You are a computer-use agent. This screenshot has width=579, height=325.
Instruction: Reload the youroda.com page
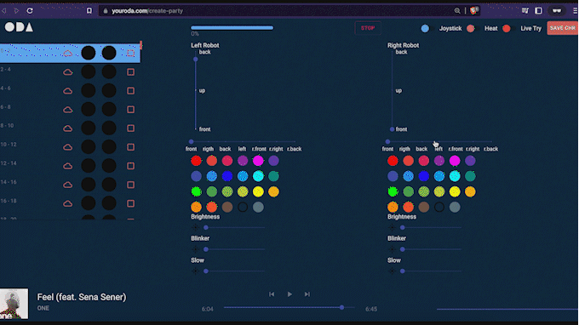pyautogui.click(x=30, y=11)
